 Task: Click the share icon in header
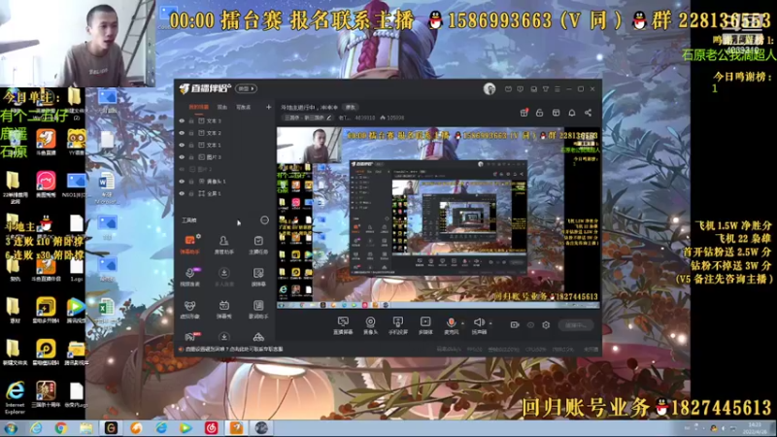point(588,113)
